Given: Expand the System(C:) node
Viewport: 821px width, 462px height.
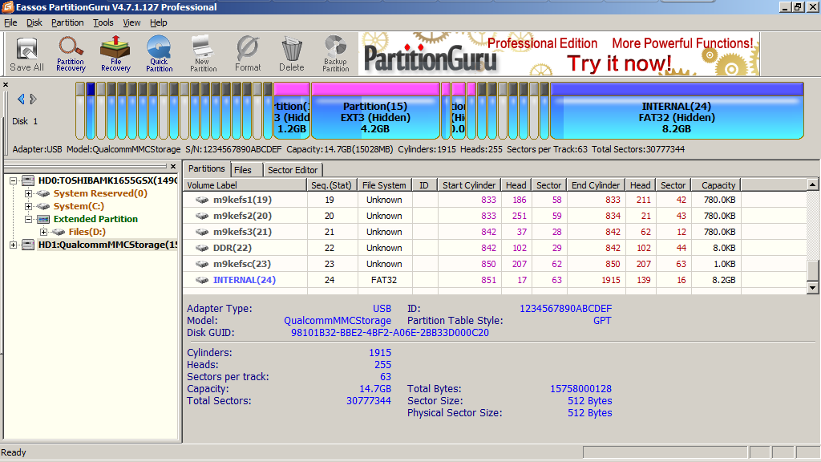Looking at the screenshot, I should coord(28,206).
